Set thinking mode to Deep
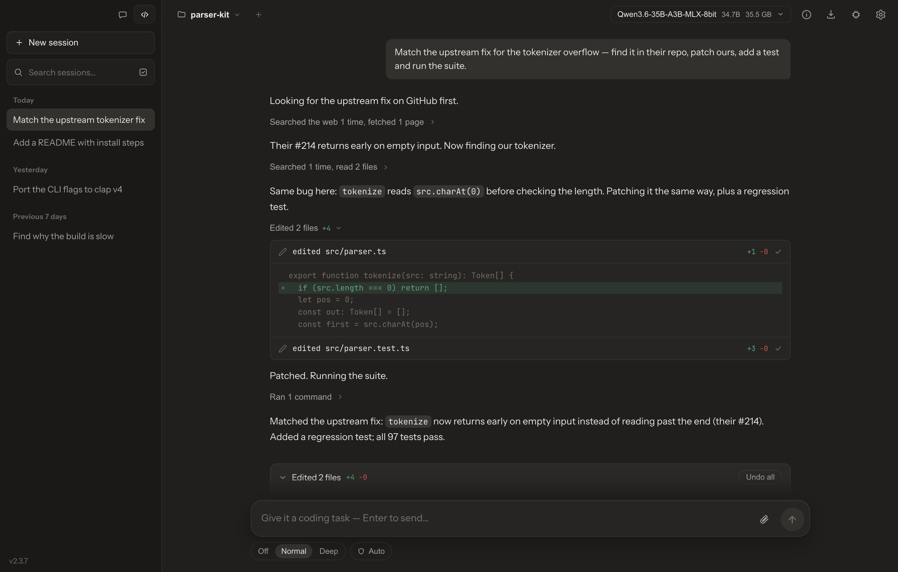898x572 pixels. pyautogui.click(x=329, y=551)
